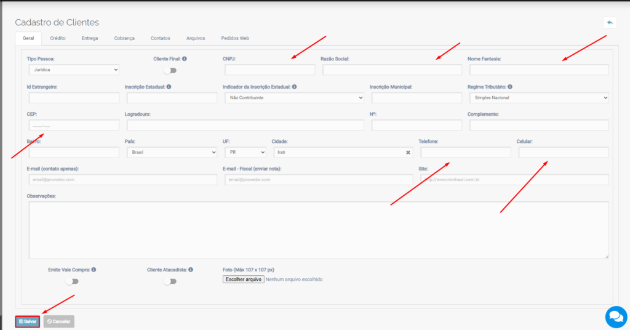Clear the Cidade field with X icon

pos(408,152)
